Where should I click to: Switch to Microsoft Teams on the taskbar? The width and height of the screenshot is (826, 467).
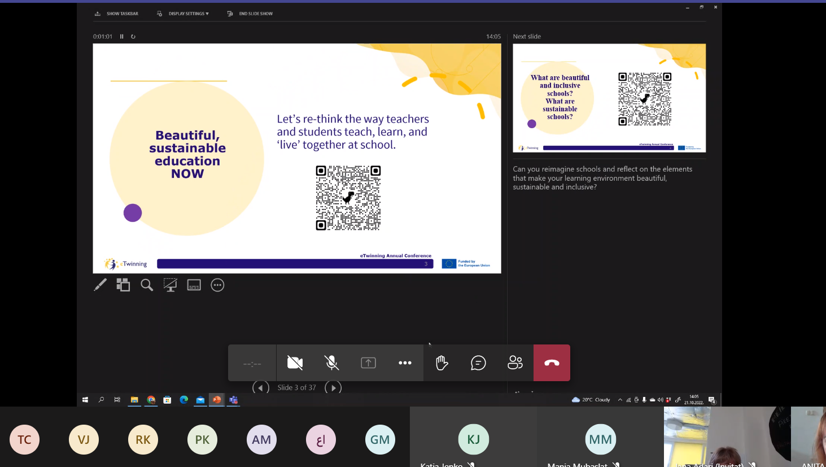(x=233, y=400)
